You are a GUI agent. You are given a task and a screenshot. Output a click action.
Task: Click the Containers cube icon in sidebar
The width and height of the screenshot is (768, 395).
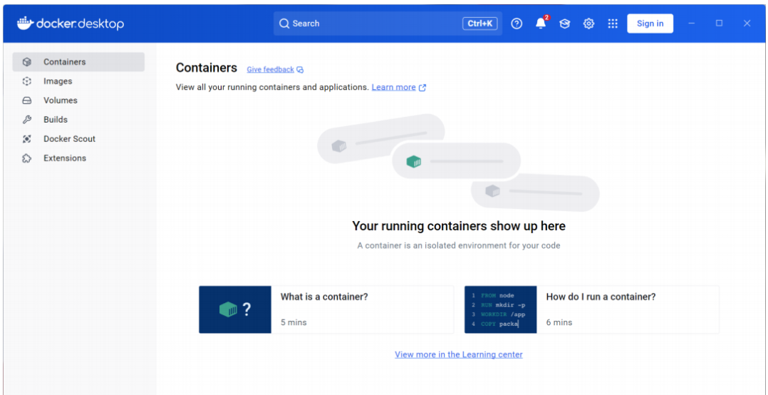click(27, 62)
